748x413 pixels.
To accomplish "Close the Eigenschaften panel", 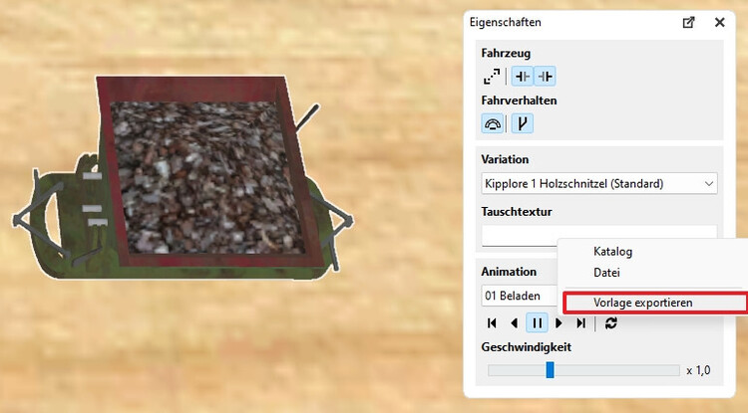I will coord(719,22).
